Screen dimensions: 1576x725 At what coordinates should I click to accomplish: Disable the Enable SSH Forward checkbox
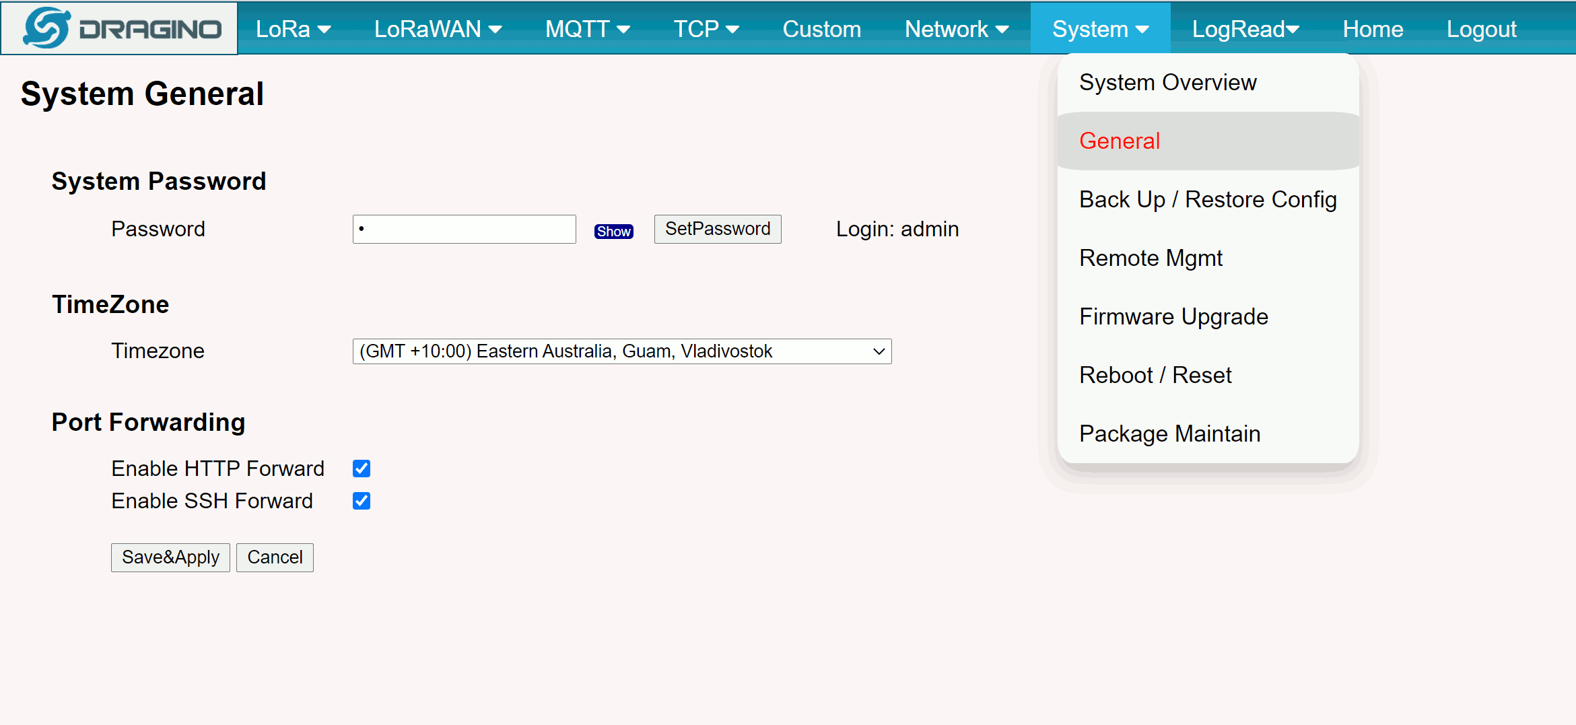pos(362,501)
